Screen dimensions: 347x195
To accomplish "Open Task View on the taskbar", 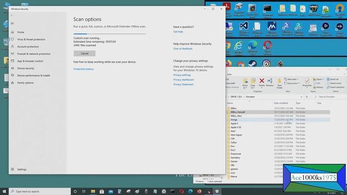I will [83, 191].
